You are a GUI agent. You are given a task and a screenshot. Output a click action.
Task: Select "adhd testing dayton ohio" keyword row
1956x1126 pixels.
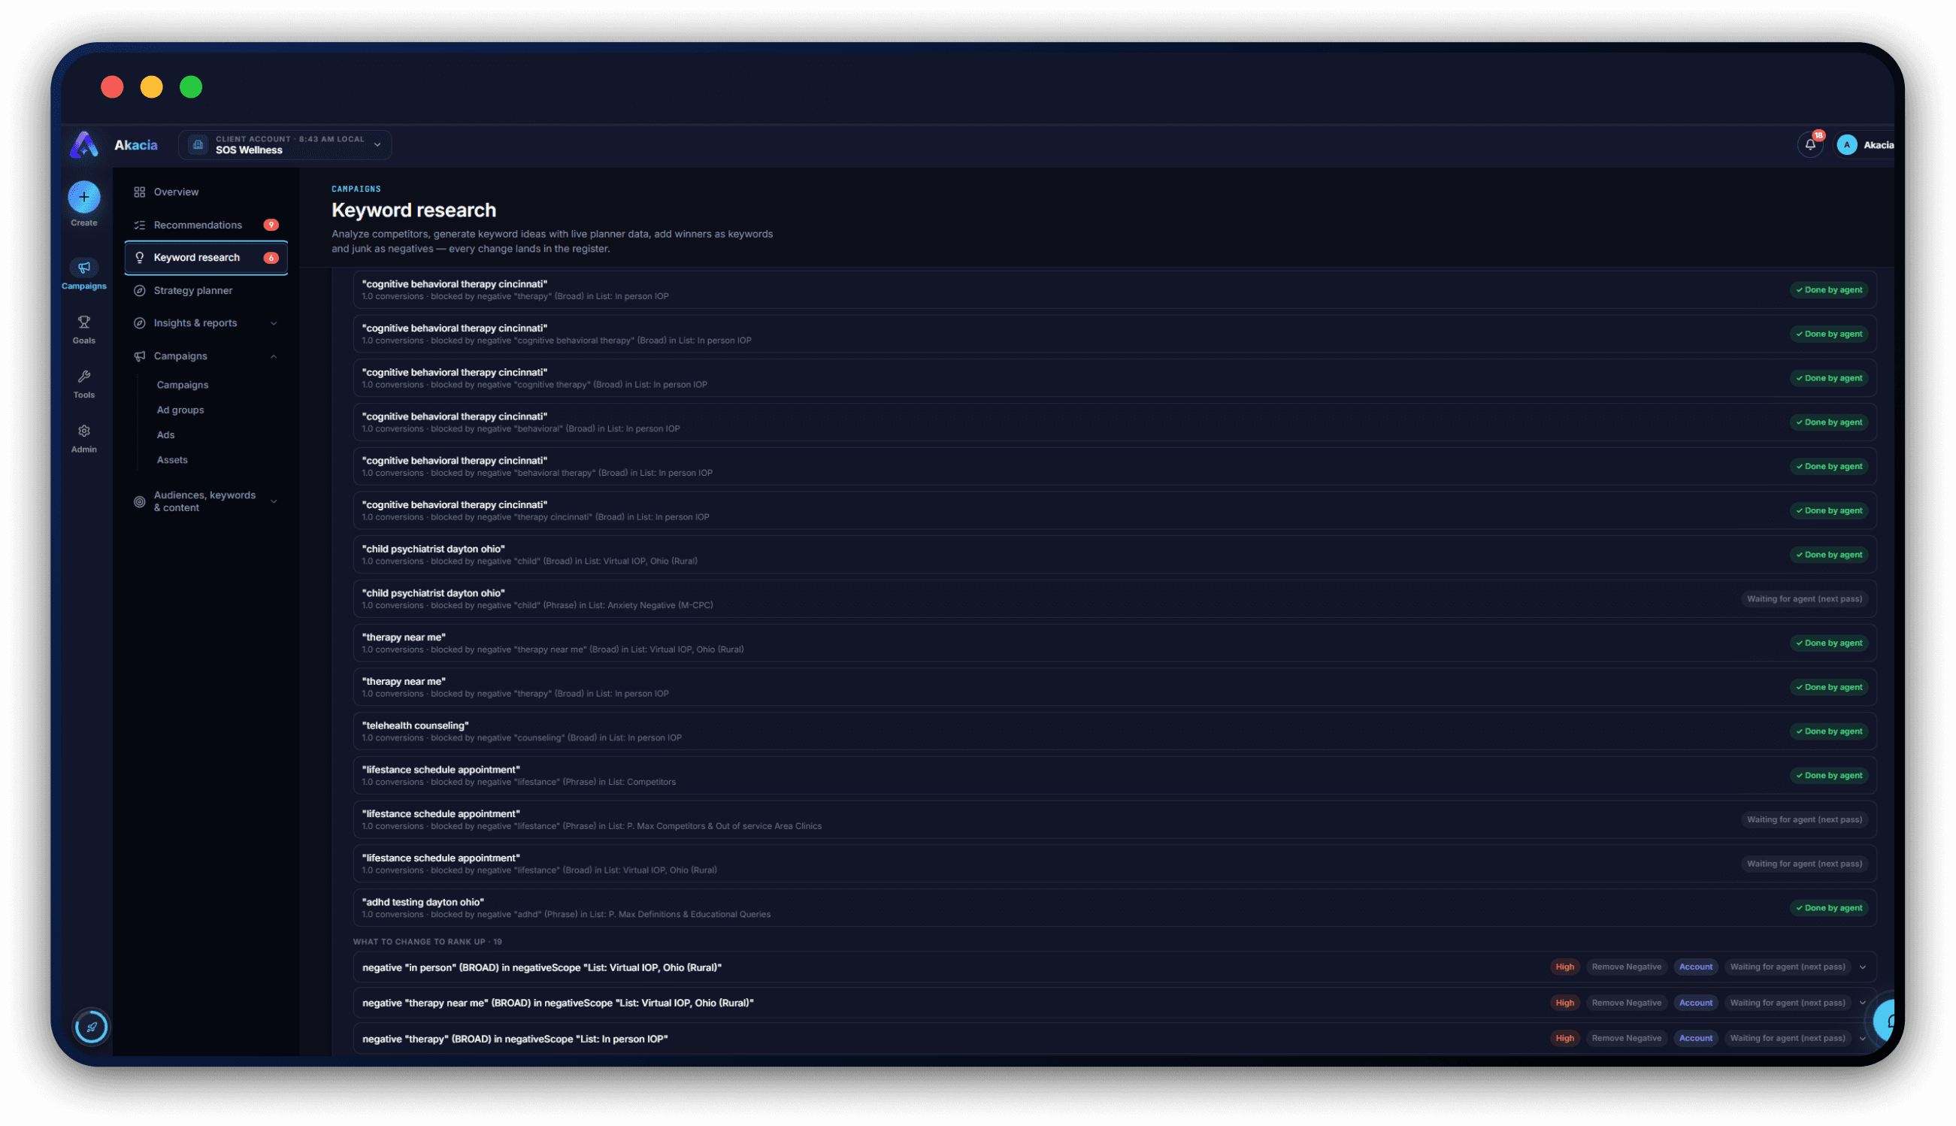tap(1115, 907)
